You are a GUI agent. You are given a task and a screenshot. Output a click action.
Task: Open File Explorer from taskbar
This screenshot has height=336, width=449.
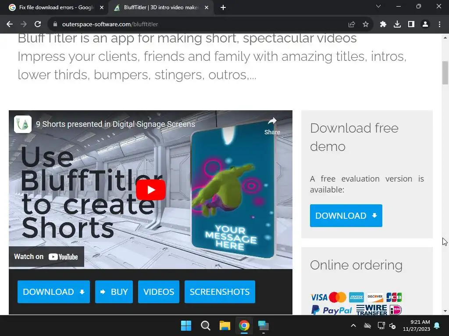225,325
